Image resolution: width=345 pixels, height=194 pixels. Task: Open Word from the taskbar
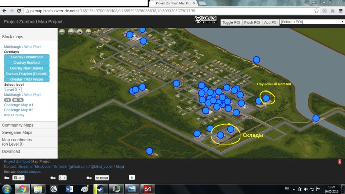tap(69, 189)
